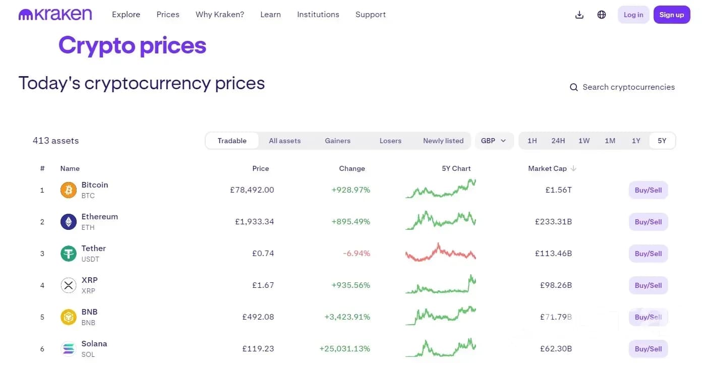Click the 413 assets count text
The height and width of the screenshot is (368, 704).
pyautogui.click(x=56, y=141)
